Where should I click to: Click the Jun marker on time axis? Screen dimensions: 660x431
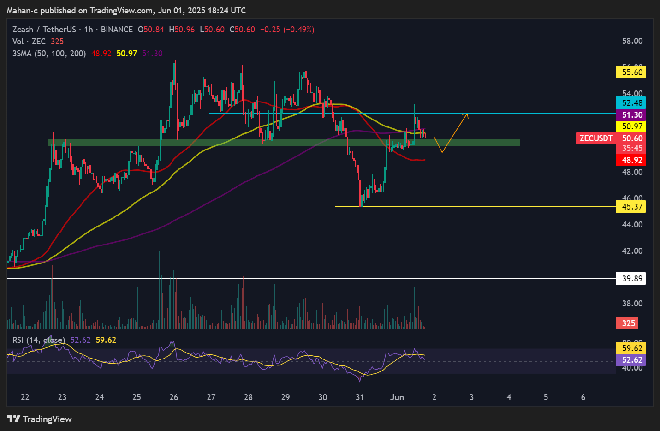[x=397, y=397]
